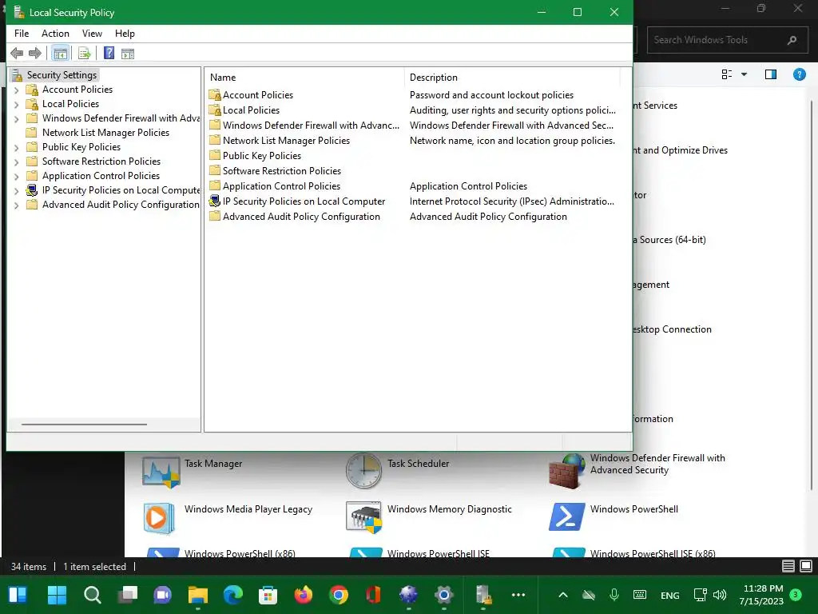This screenshot has width=818, height=614.
Task: Click the ENG language indicator
Action: click(x=670, y=595)
